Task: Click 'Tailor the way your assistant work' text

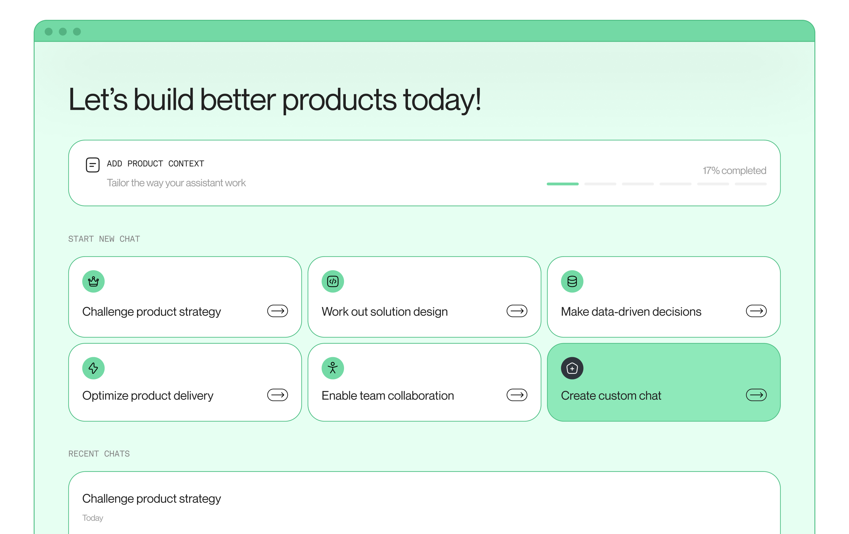Action: pyautogui.click(x=176, y=183)
